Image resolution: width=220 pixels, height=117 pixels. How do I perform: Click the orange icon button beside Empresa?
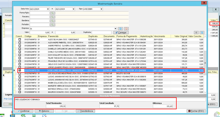click(x=126, y=28)
